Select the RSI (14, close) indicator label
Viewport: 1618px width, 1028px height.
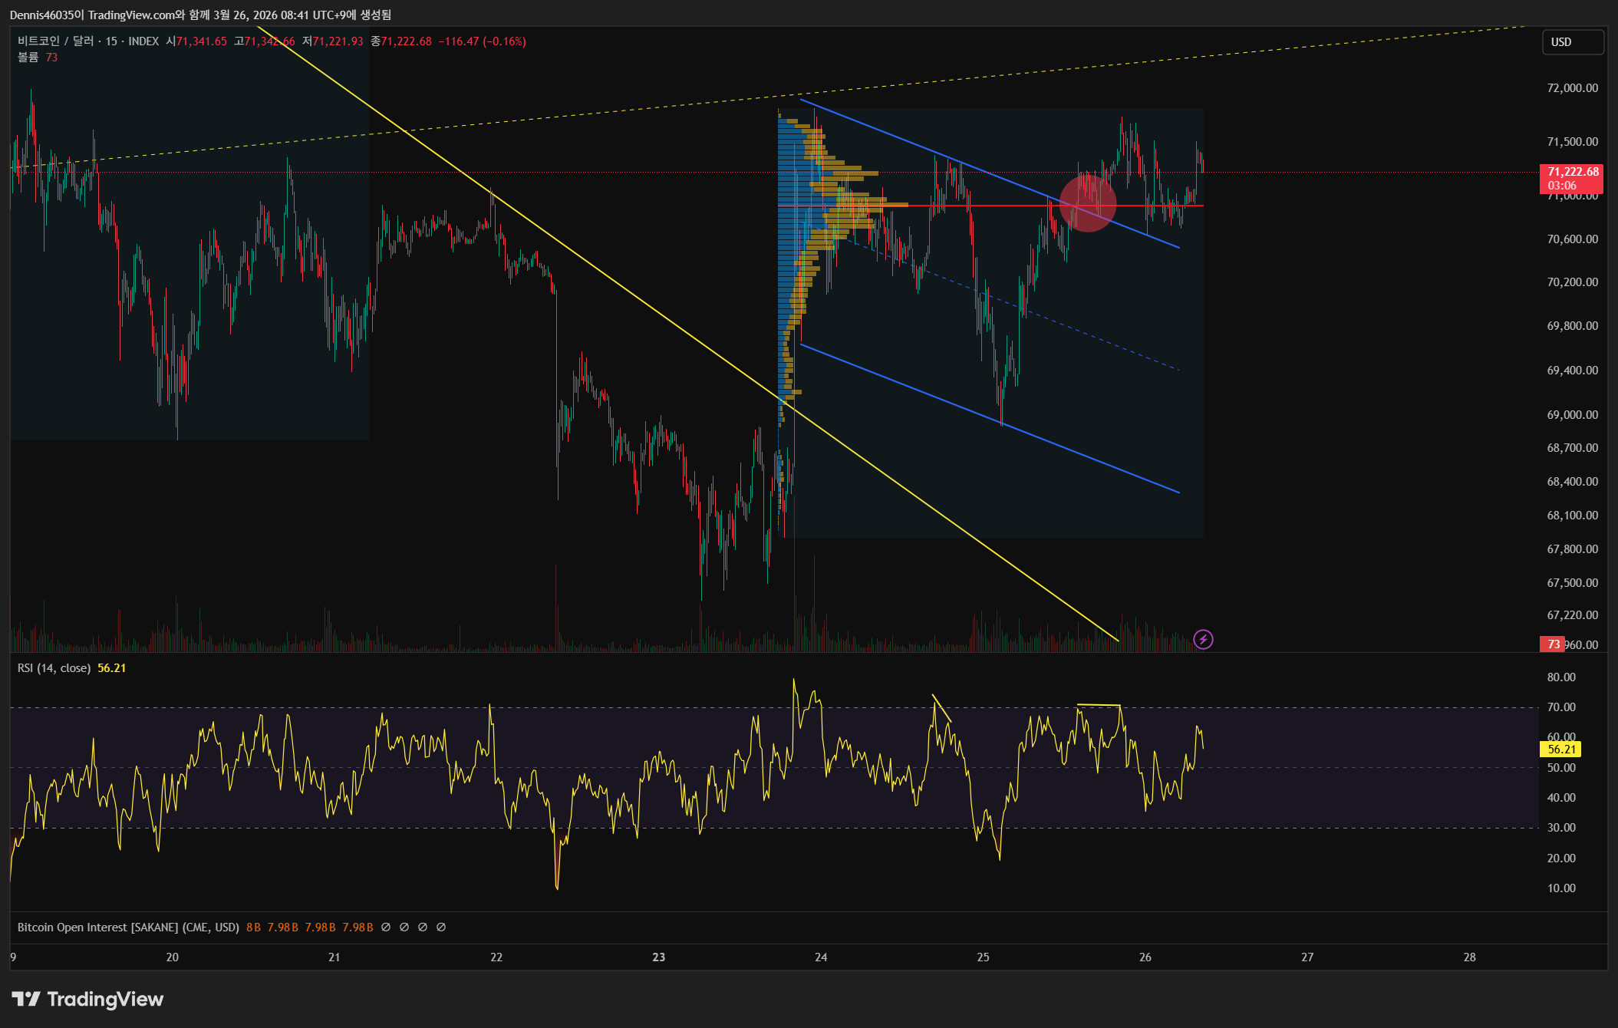point(54,668)
